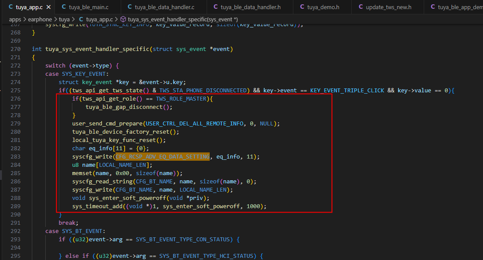The height and width of the screenshot is (260, 483).
Task: Select line number 270 in the gutter
Action: tap(15, 49)
